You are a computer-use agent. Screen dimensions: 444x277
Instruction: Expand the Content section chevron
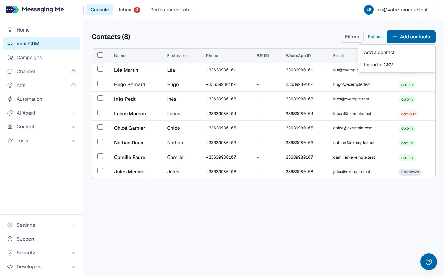(x=74, y=127)
